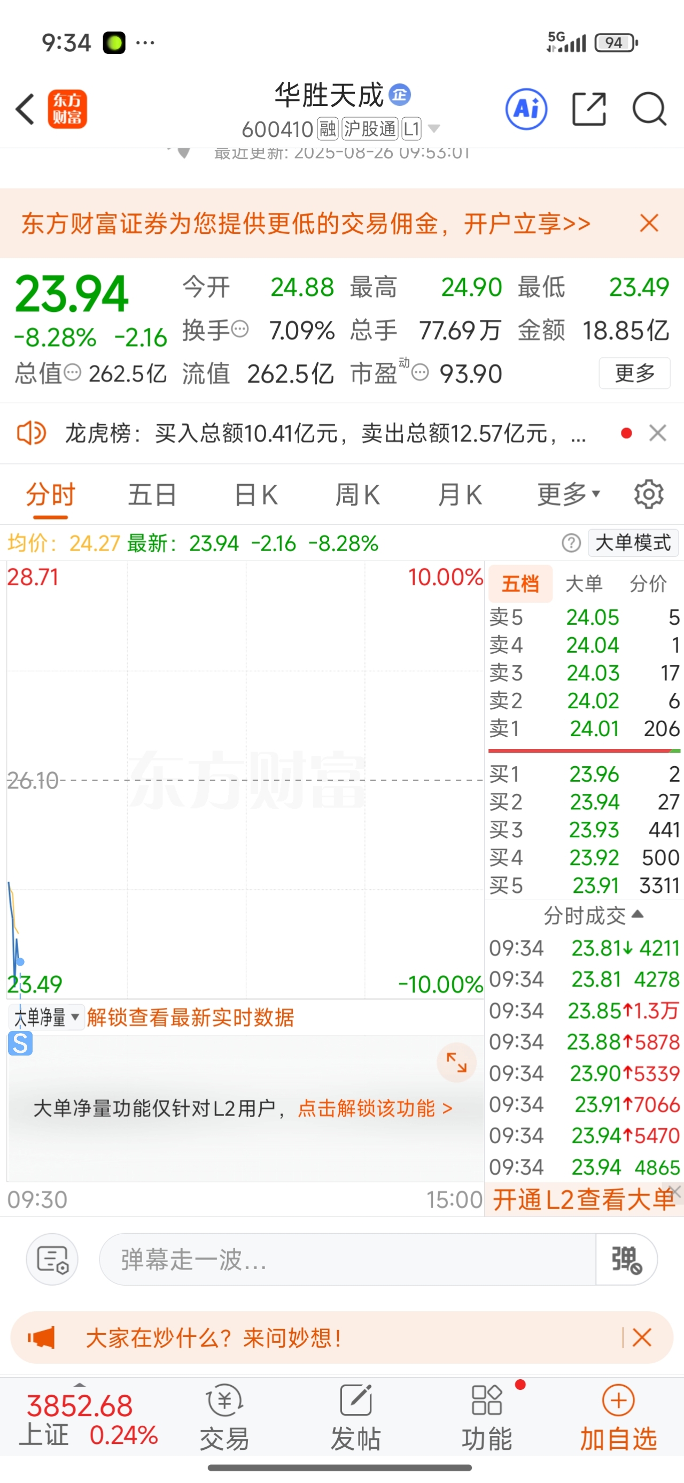Viewport: 684px width, 1483px height.
Task: Open 发帖 post icon
Action: 355,1417
